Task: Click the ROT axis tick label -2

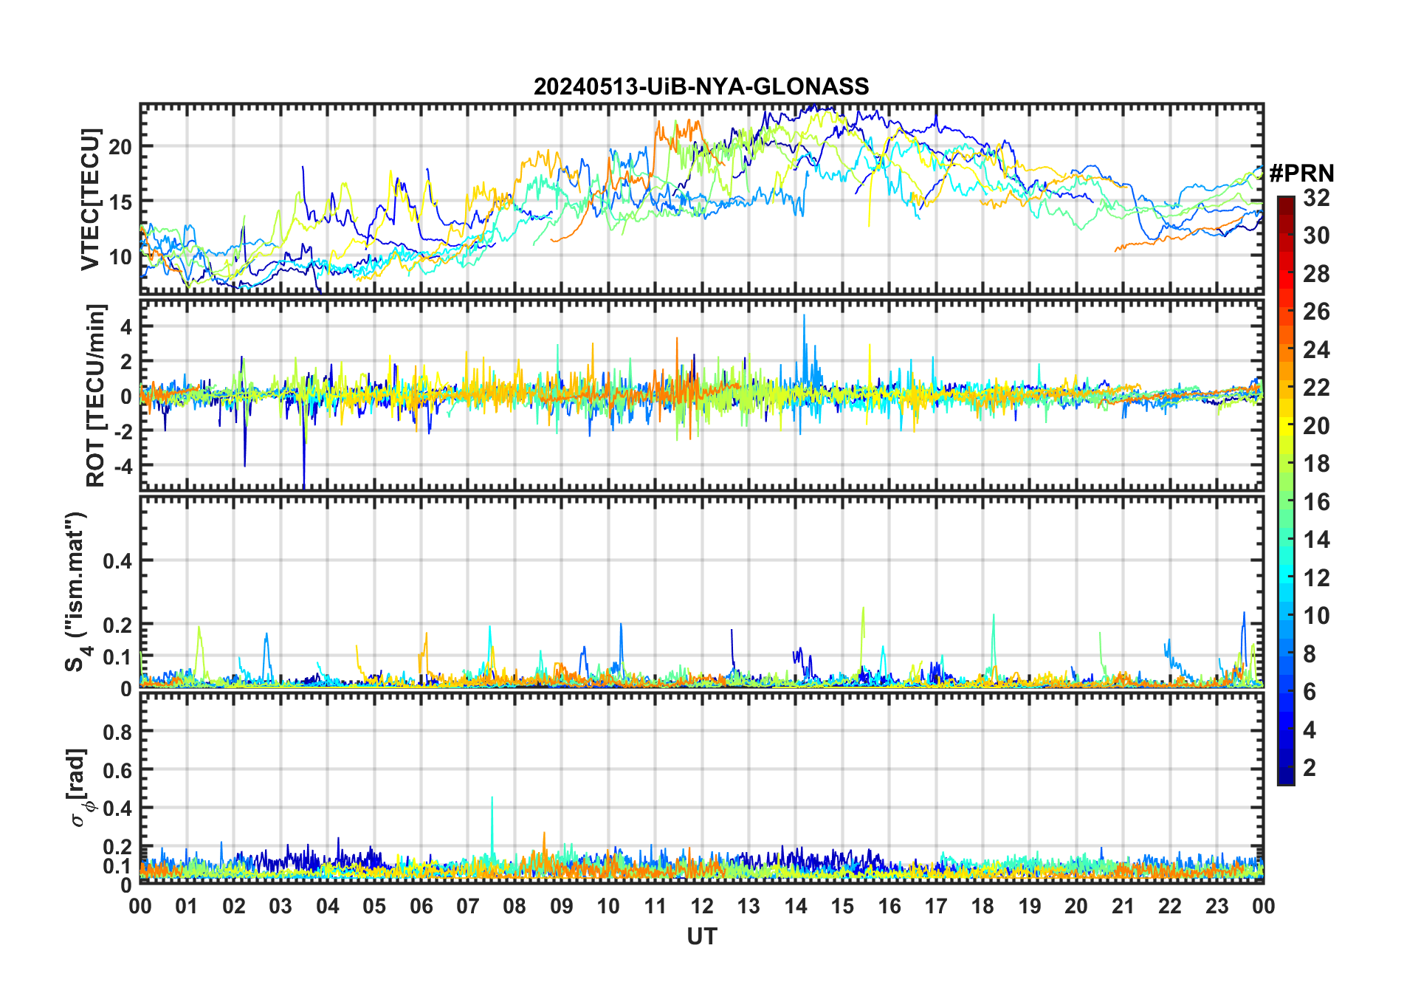Action: (x=123, y=432)
